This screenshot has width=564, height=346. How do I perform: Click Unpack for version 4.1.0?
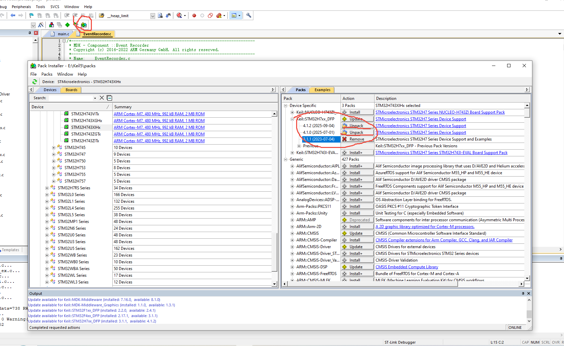pos(357,132)
